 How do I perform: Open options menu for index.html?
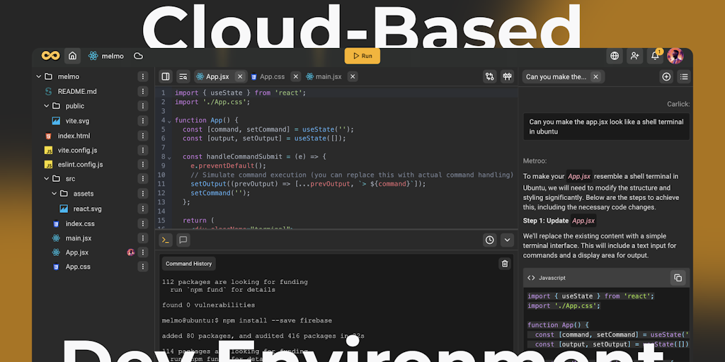point(143,136)
